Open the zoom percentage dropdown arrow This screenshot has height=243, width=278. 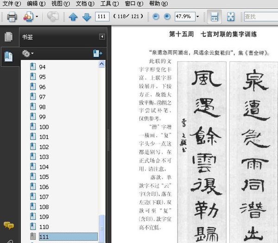click(x=198, y=17)
